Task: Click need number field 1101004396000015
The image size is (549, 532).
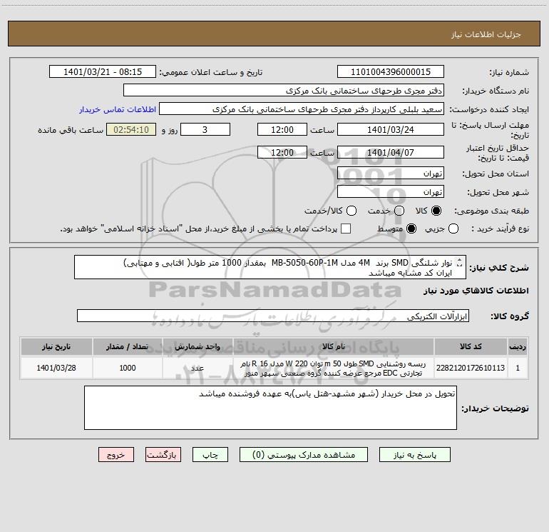Action: click(x=391, y=72)
